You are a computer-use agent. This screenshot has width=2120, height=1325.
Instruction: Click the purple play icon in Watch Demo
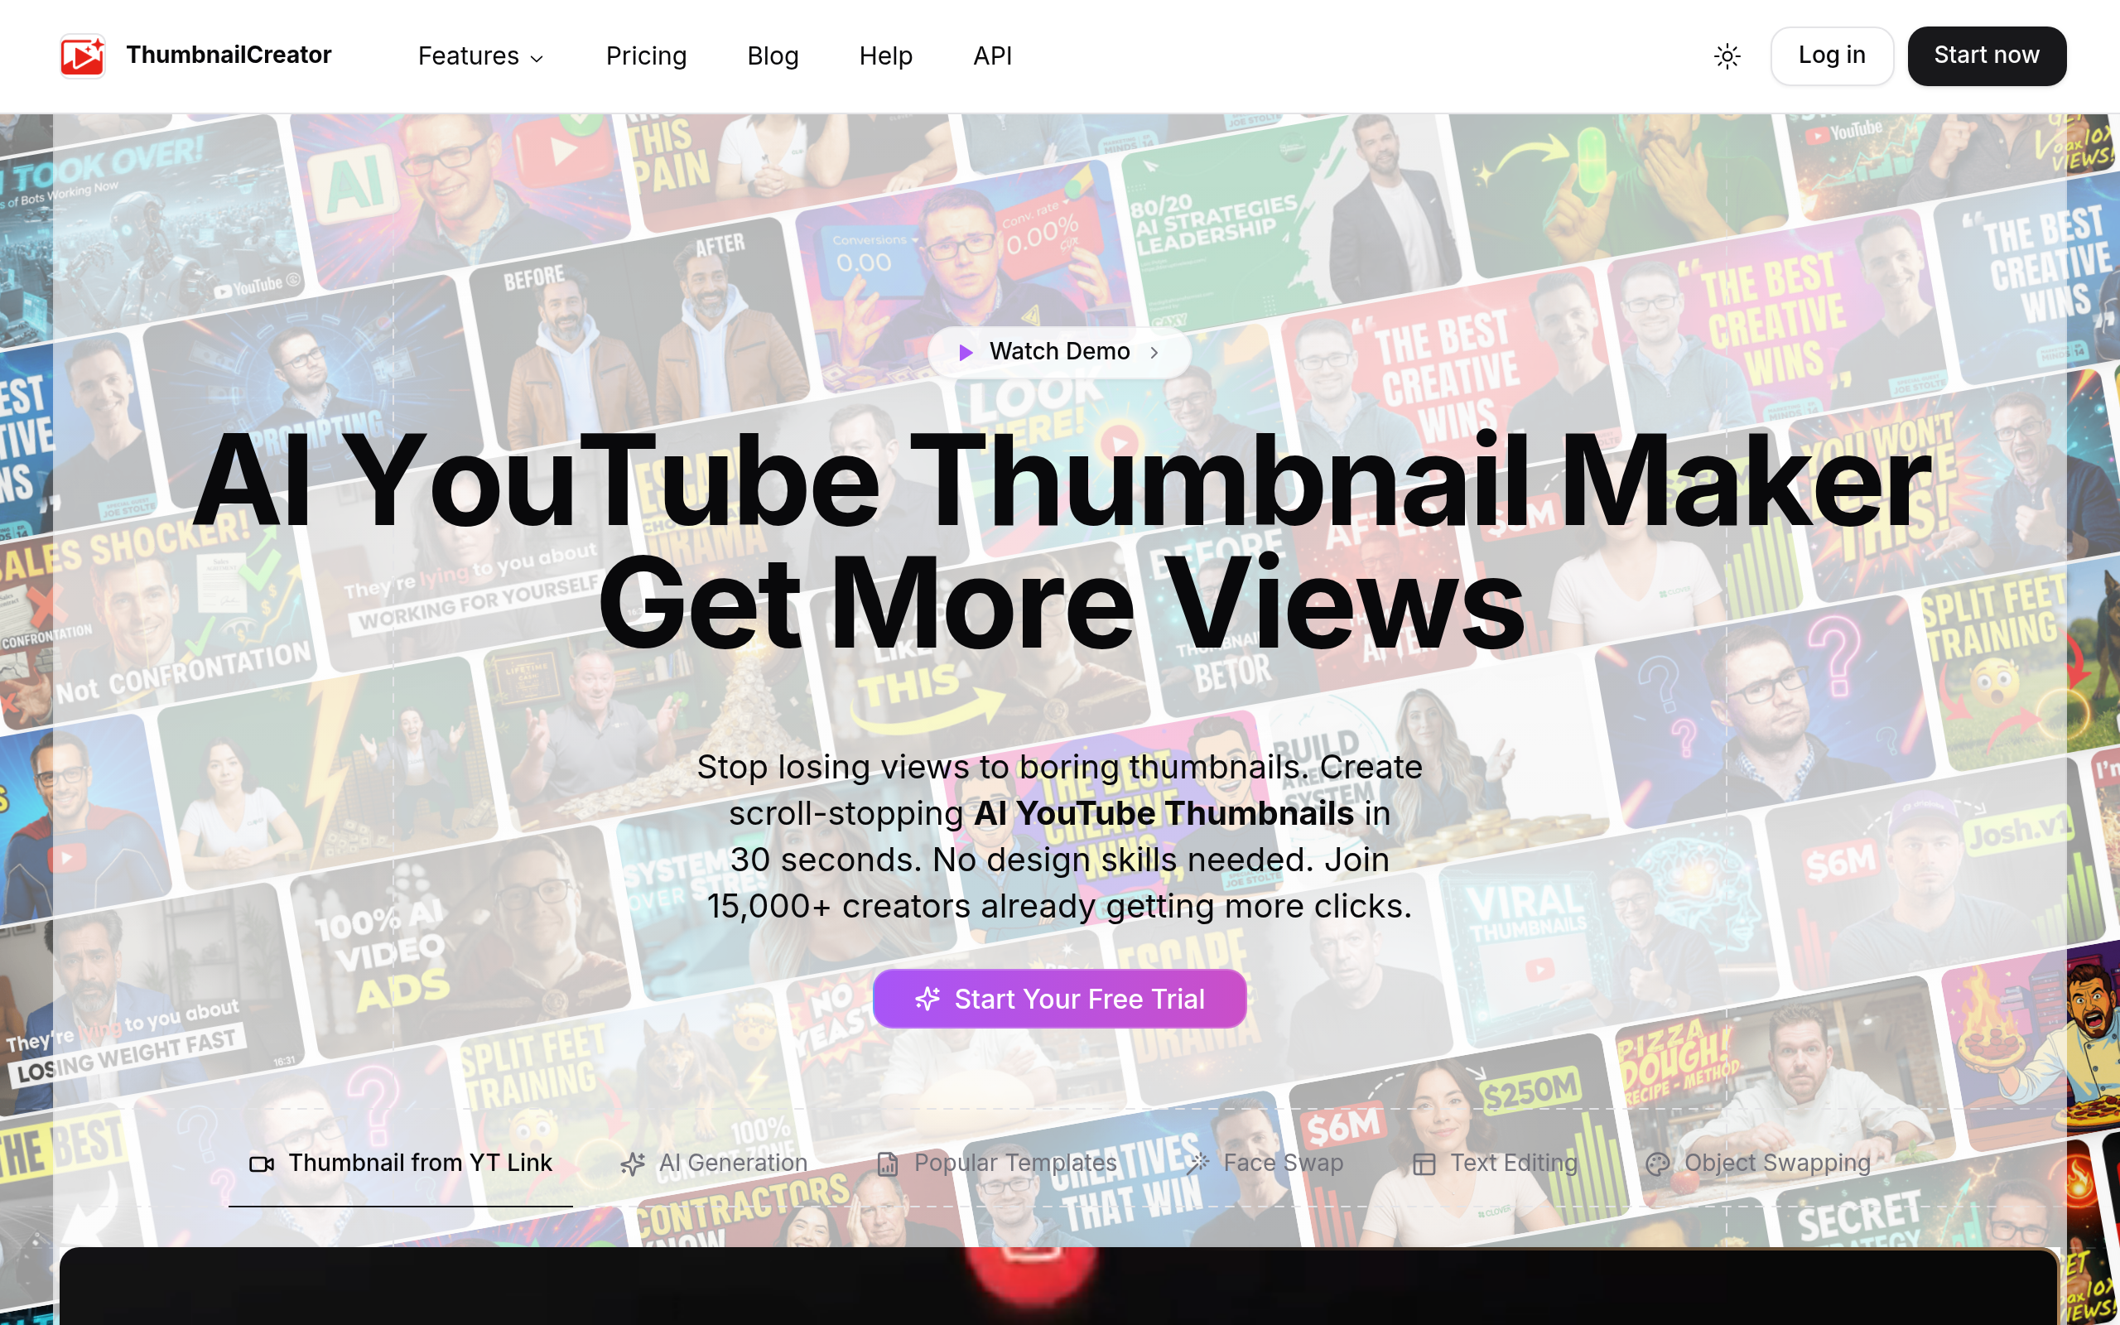pos(966,352)
